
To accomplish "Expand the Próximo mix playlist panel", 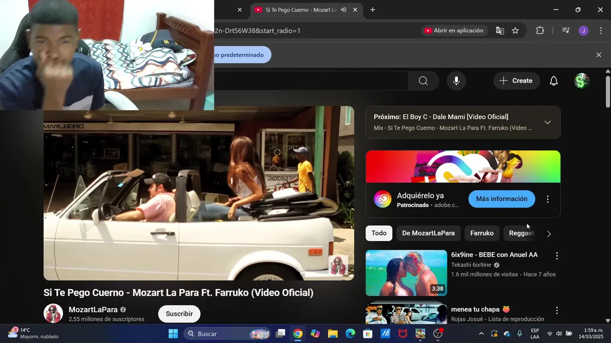I will tap(548, 122).
